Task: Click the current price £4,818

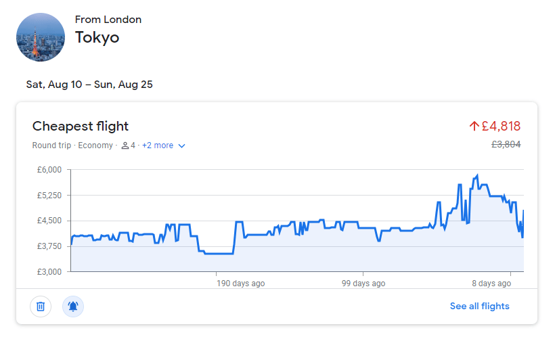Action: (x=501, y=126)
